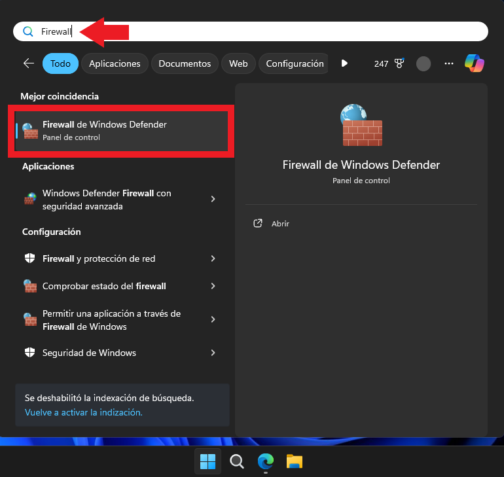This screenshot has width=504, height=477.
Task: Click the open-external icon next to Abrir
Action: tap(258, 223)
